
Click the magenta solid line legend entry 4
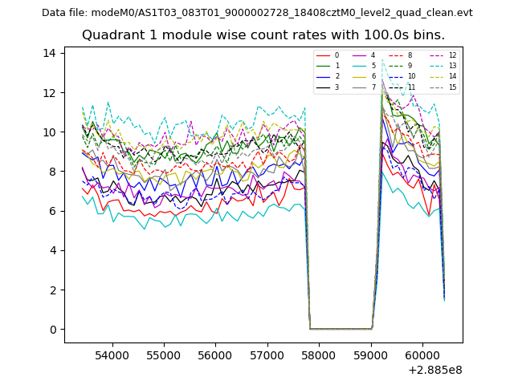358,55
